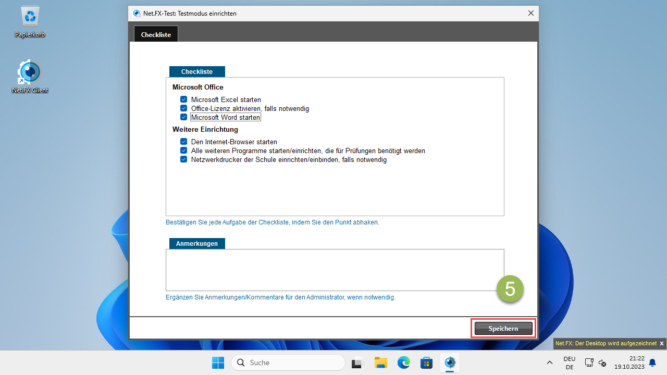Open Task View from taskbar
The width and height of the screenshot is (667, 375).
coord(356,362)
